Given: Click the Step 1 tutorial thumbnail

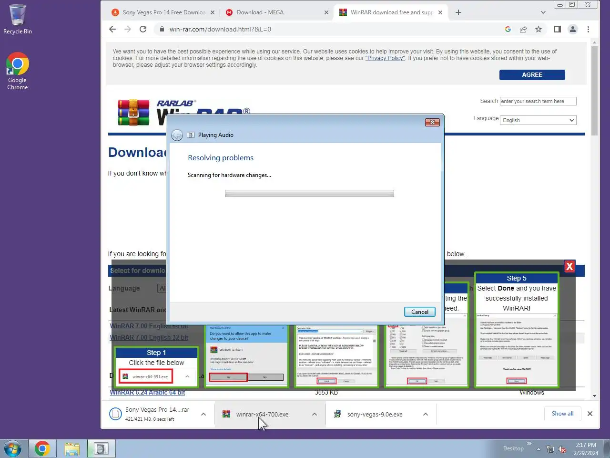Looking at the screenshot, I should coord(156,366).
